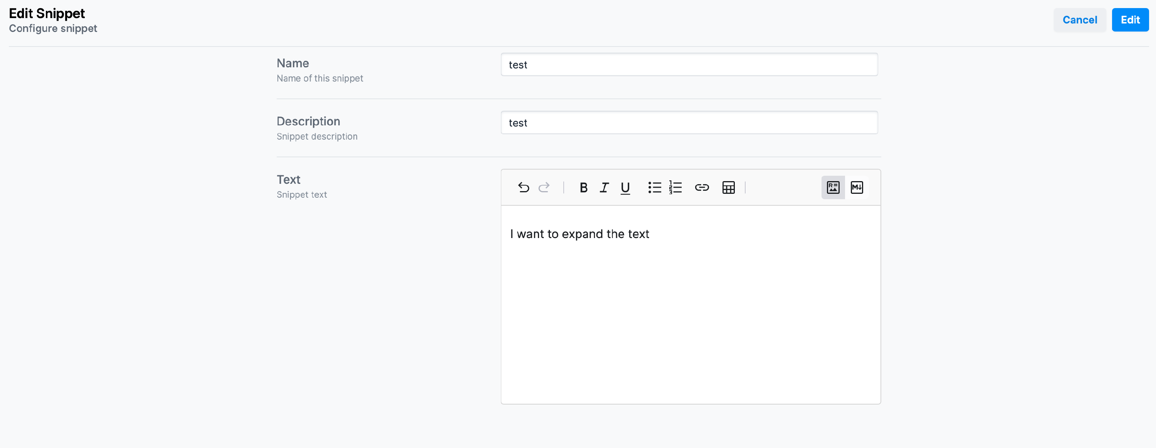1156x448 pixels.
Task: Toggle bold formatting
Action: (x=583, y=187)
